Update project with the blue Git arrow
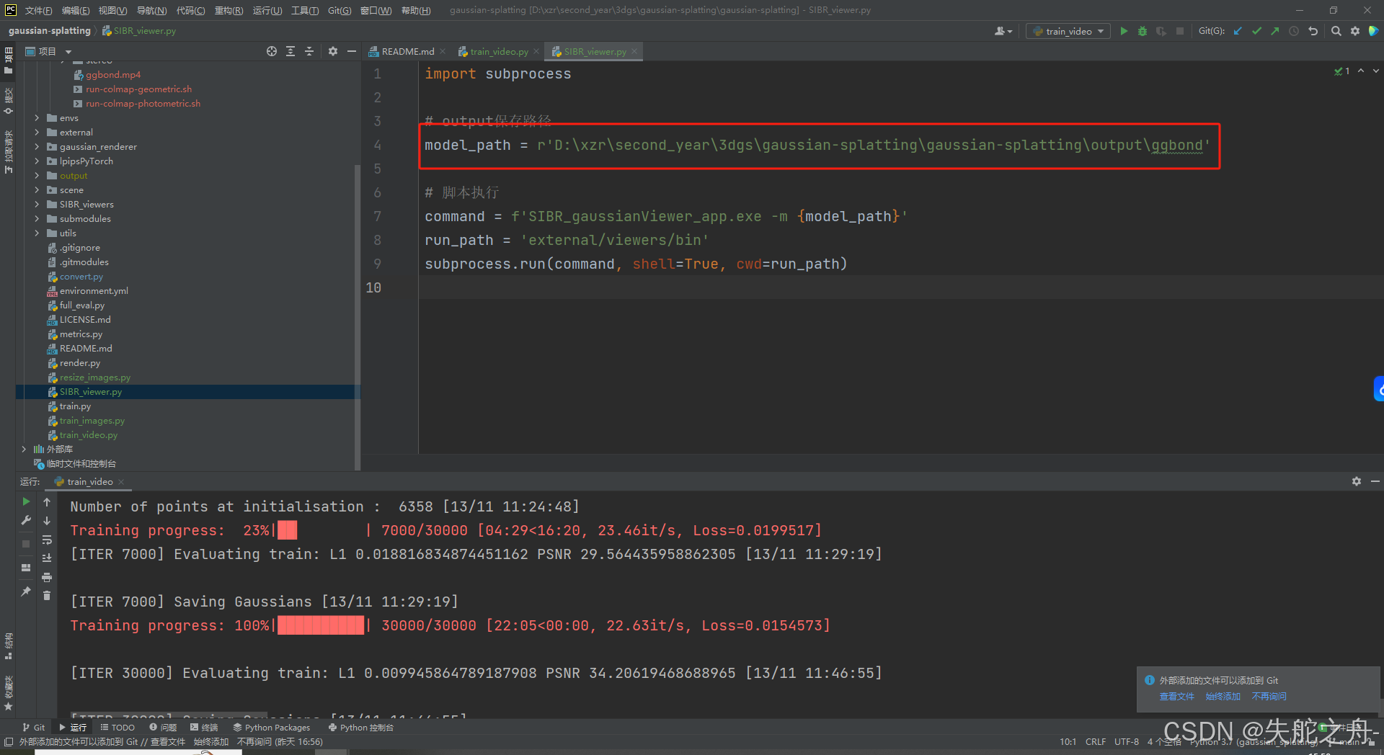 pyautogui.click(x=1238, y=31)
